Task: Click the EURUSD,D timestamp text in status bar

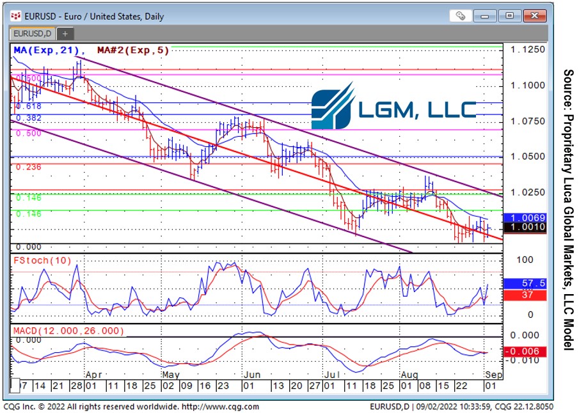Action: (x=461, y=407)
